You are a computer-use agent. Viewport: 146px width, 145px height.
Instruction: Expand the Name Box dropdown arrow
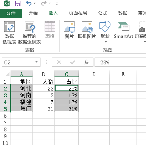[x=36, y=62]
